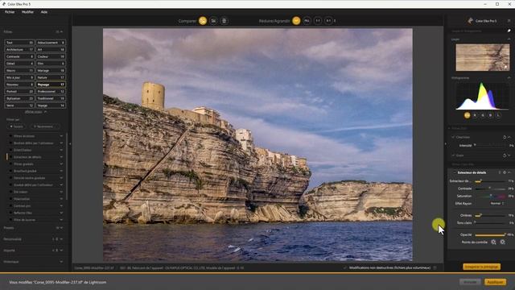Adjust the Contraste slider

(490, 188)
